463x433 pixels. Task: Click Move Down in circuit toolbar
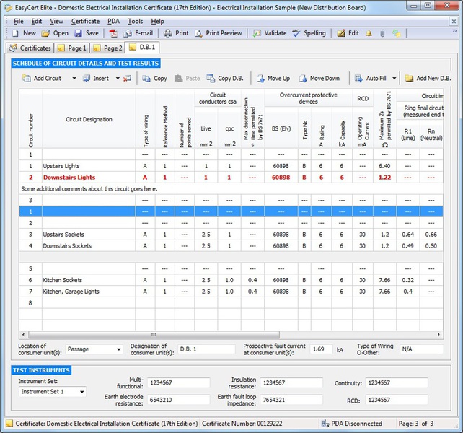317,78
